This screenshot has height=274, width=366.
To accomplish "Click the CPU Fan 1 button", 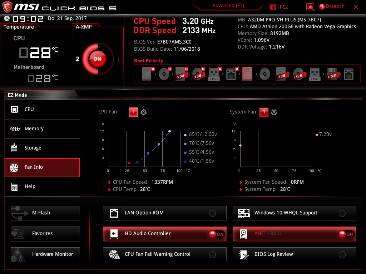I will tap(133, 112).
